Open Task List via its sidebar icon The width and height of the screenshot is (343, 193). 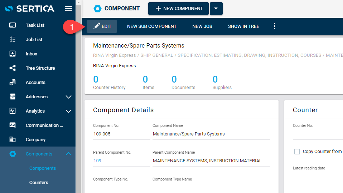(x=13, y=25)
